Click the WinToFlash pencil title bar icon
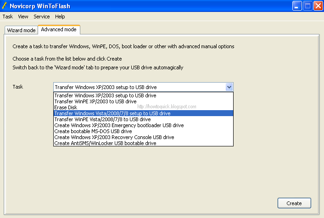 (x=4, y=6)
